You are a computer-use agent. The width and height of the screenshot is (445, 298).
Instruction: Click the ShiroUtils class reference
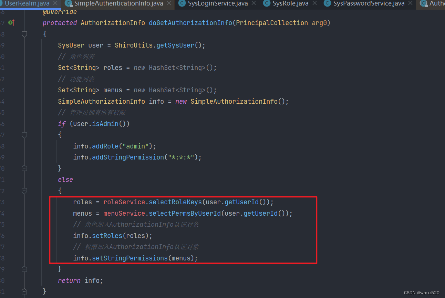coord(134,45)
